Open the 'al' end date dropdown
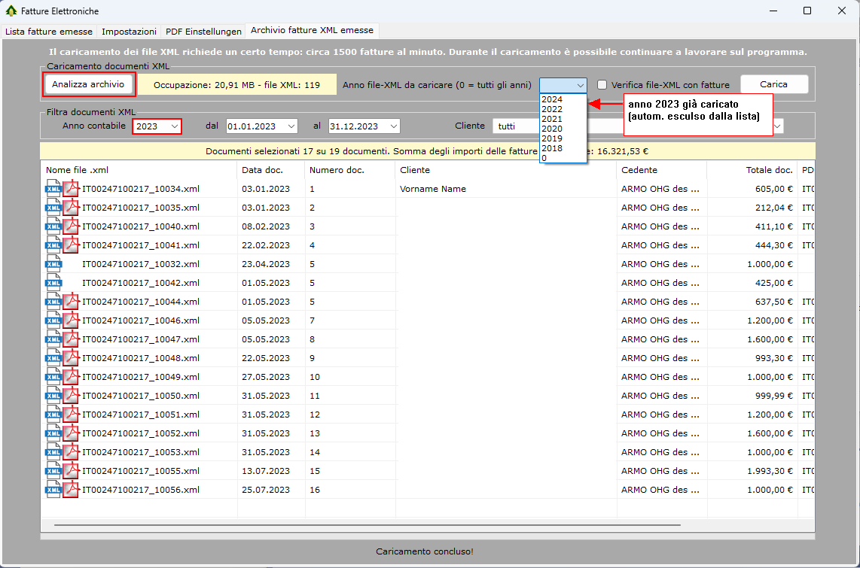This screenshot has width=860, height=568. [x=393, y=126]
